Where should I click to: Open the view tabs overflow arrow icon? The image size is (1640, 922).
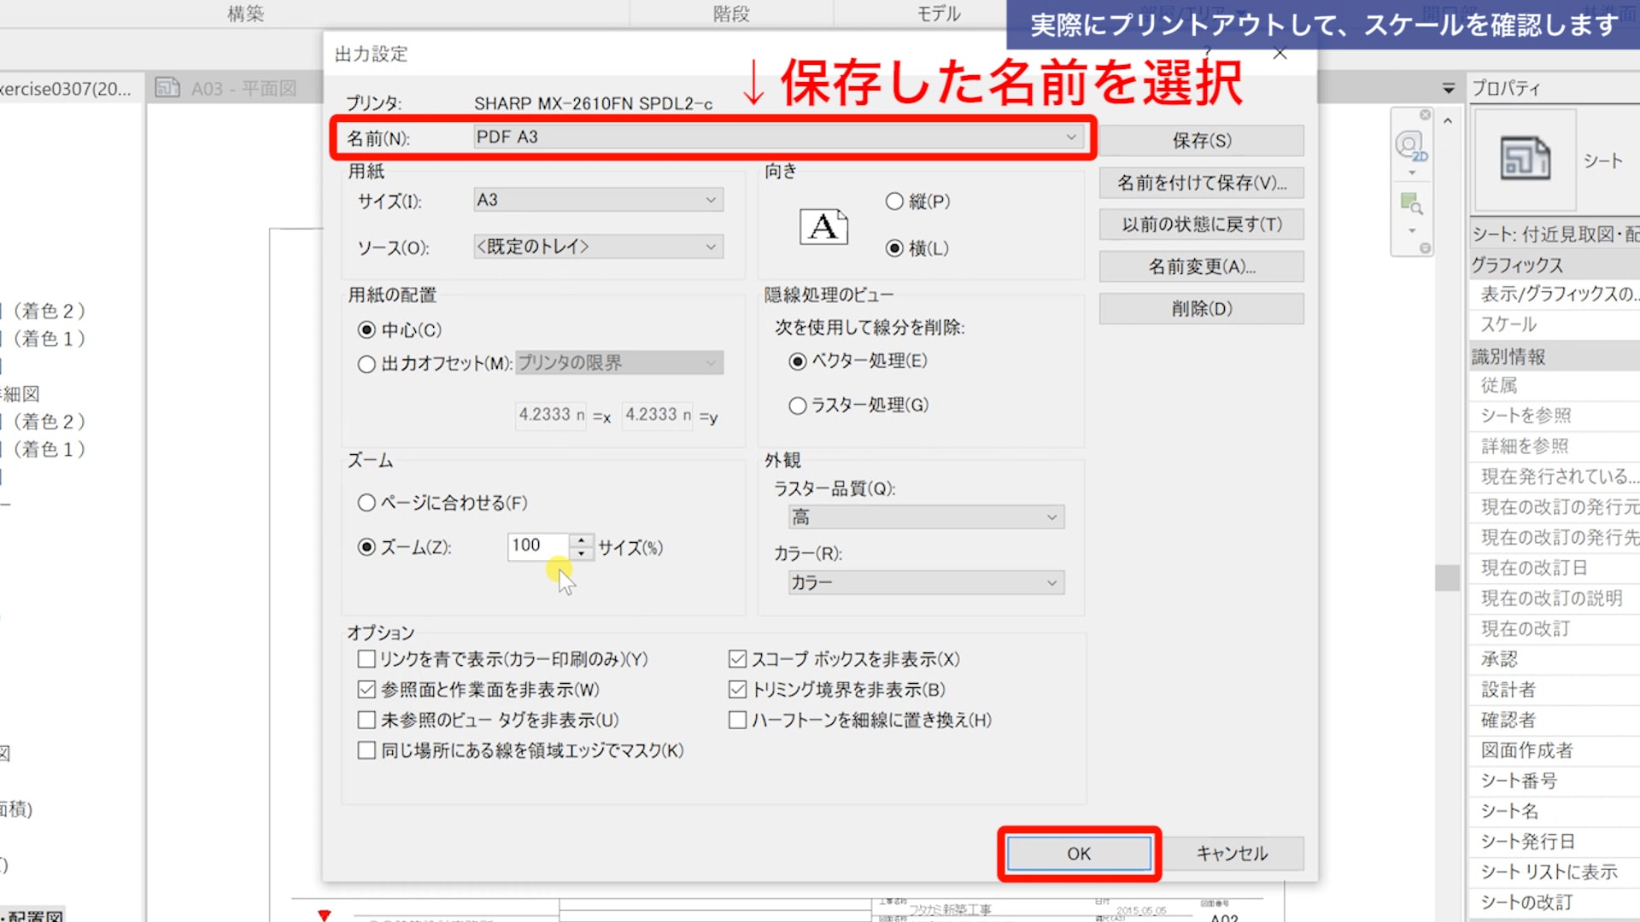coord(1448,88)
